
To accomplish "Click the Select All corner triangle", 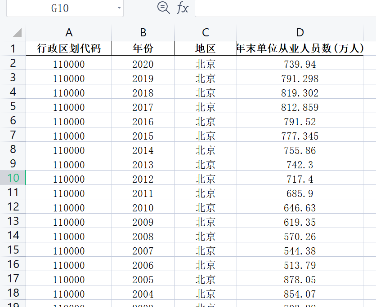I will pos(17,33).
